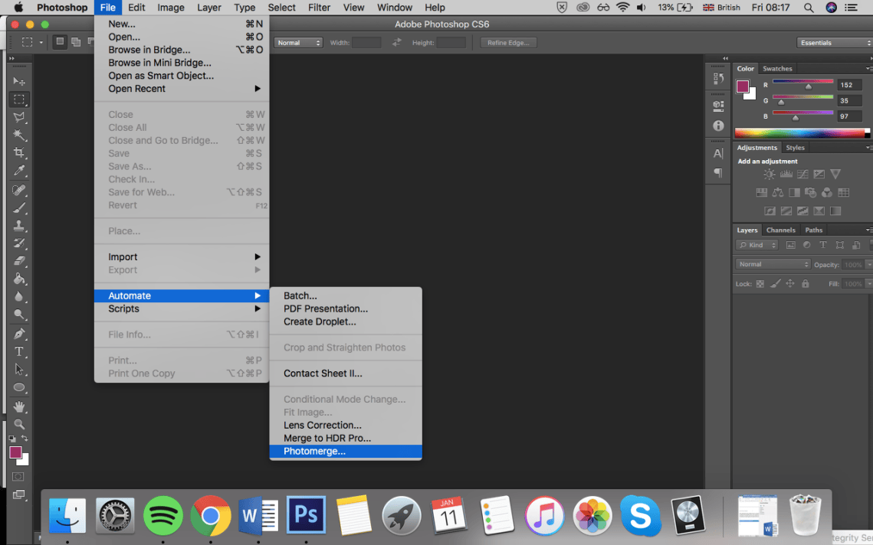Select the Hand tool

[x=19, y=406]
